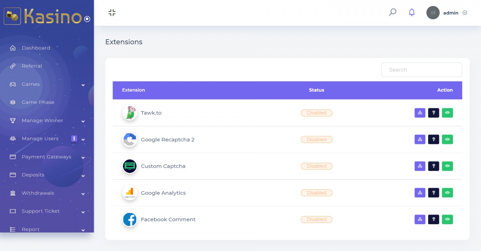Open the Referral sidebar link
Image resolution: width=481 pixels, height=251 pixels.
[32, 66]
